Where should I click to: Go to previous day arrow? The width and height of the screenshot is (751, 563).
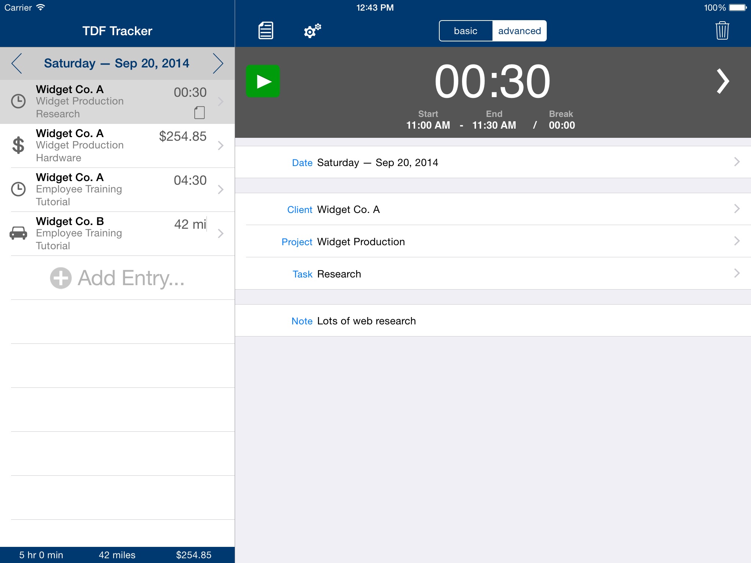(17, 63)
